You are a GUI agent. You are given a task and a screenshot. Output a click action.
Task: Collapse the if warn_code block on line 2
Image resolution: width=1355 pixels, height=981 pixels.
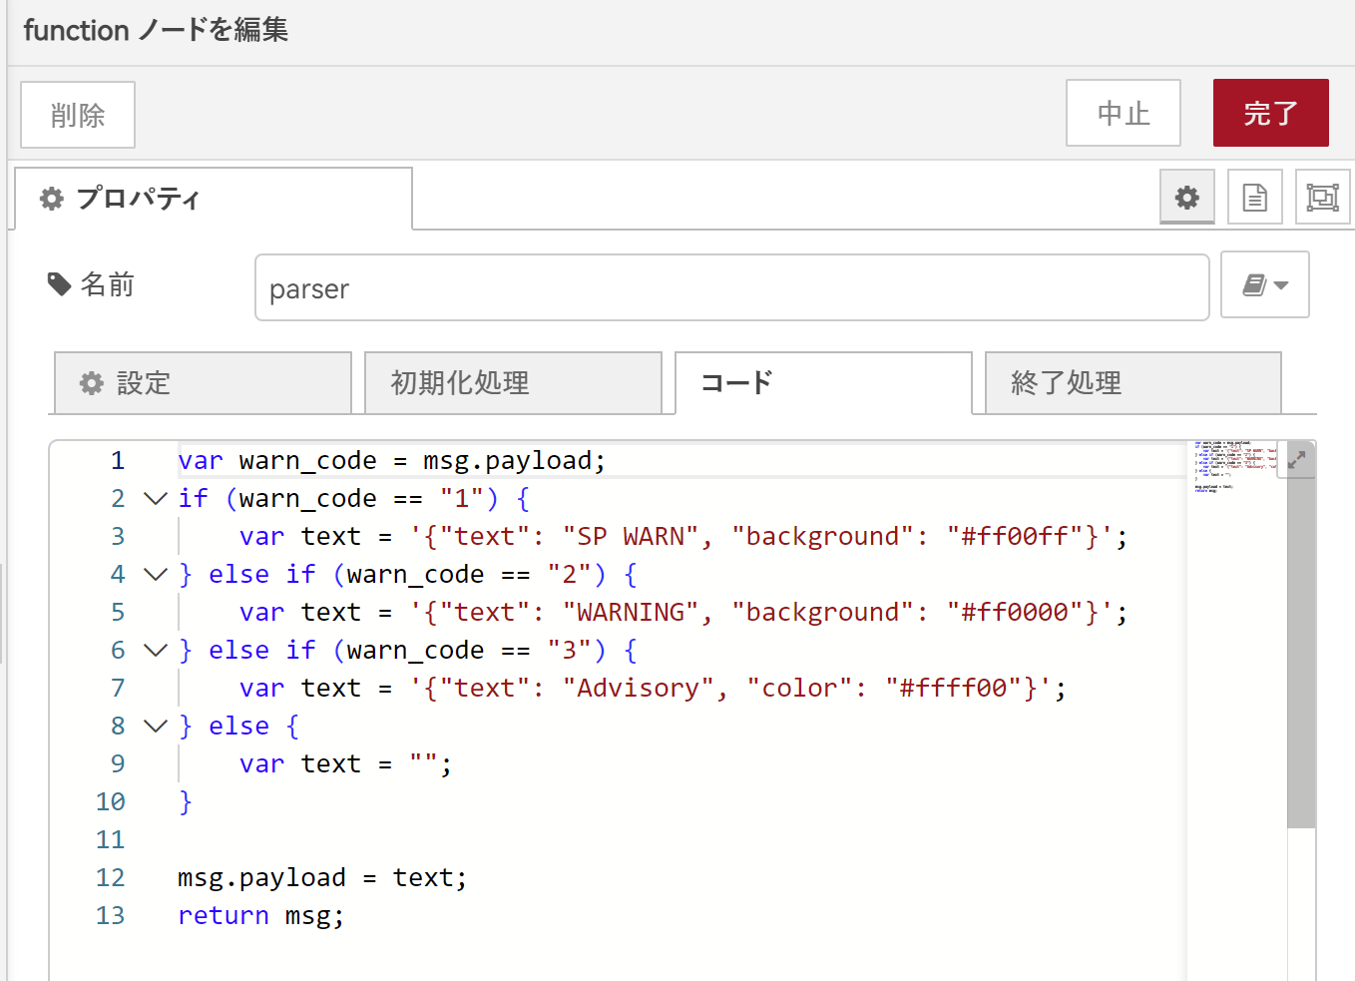click(x=156, y=498)
